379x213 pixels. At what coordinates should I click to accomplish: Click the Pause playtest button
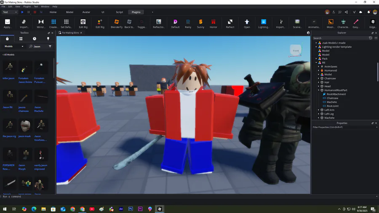tap(29, 12)
